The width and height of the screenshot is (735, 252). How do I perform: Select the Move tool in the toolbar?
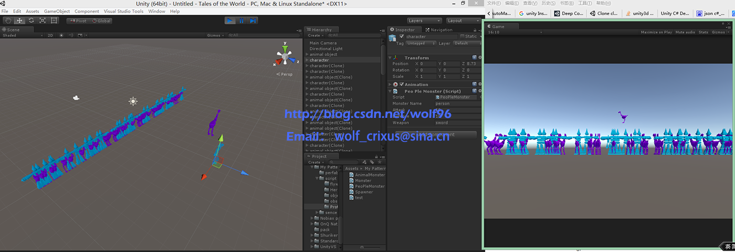click(x=19, y=20)
